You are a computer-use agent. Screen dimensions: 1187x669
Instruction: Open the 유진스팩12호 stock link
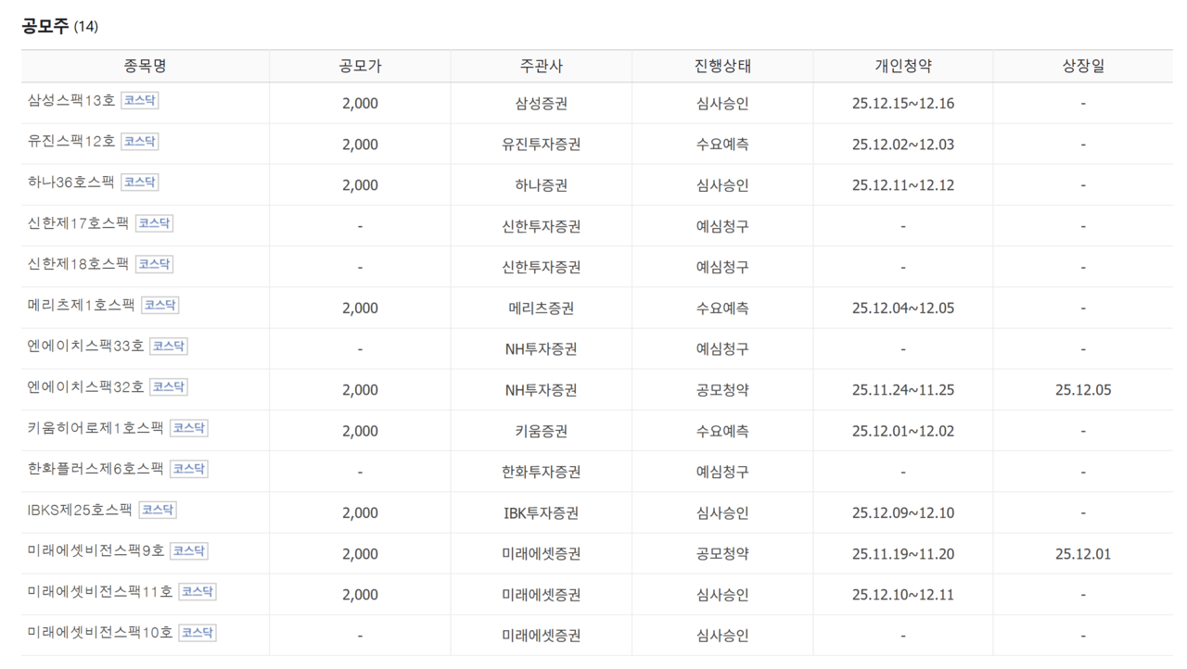point(71,142)
